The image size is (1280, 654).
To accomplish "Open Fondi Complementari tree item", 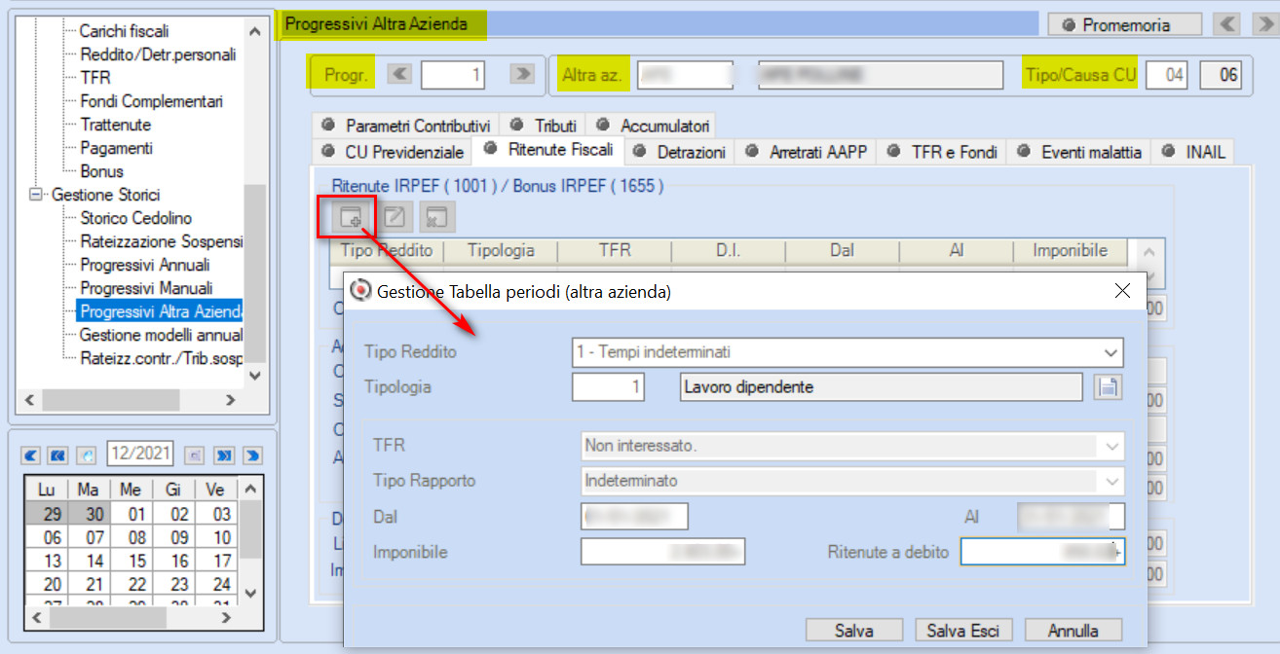I will coord(152,101).
